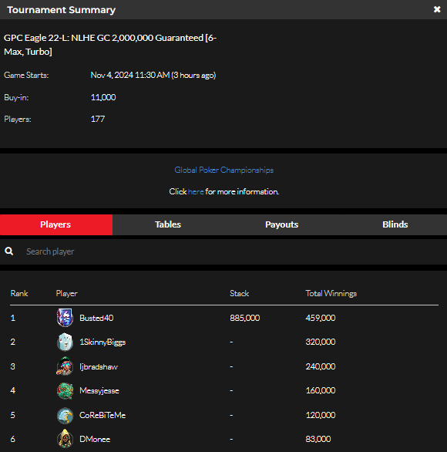Click ljbradshaw's avatar icon
The image size is (447, 452).
pos(65,366)
